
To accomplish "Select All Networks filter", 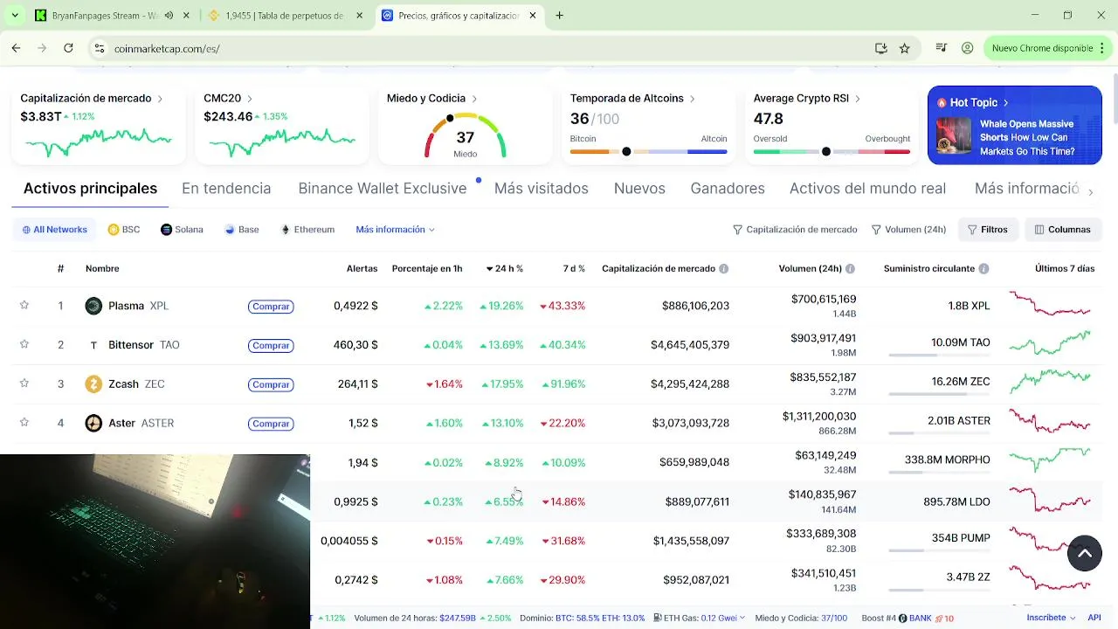I will coord(54,230).
